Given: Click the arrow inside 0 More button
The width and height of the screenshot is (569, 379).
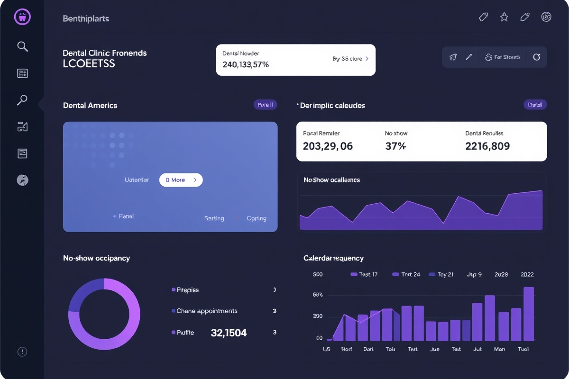Looking at the screenshot, I should click(195, 180).
